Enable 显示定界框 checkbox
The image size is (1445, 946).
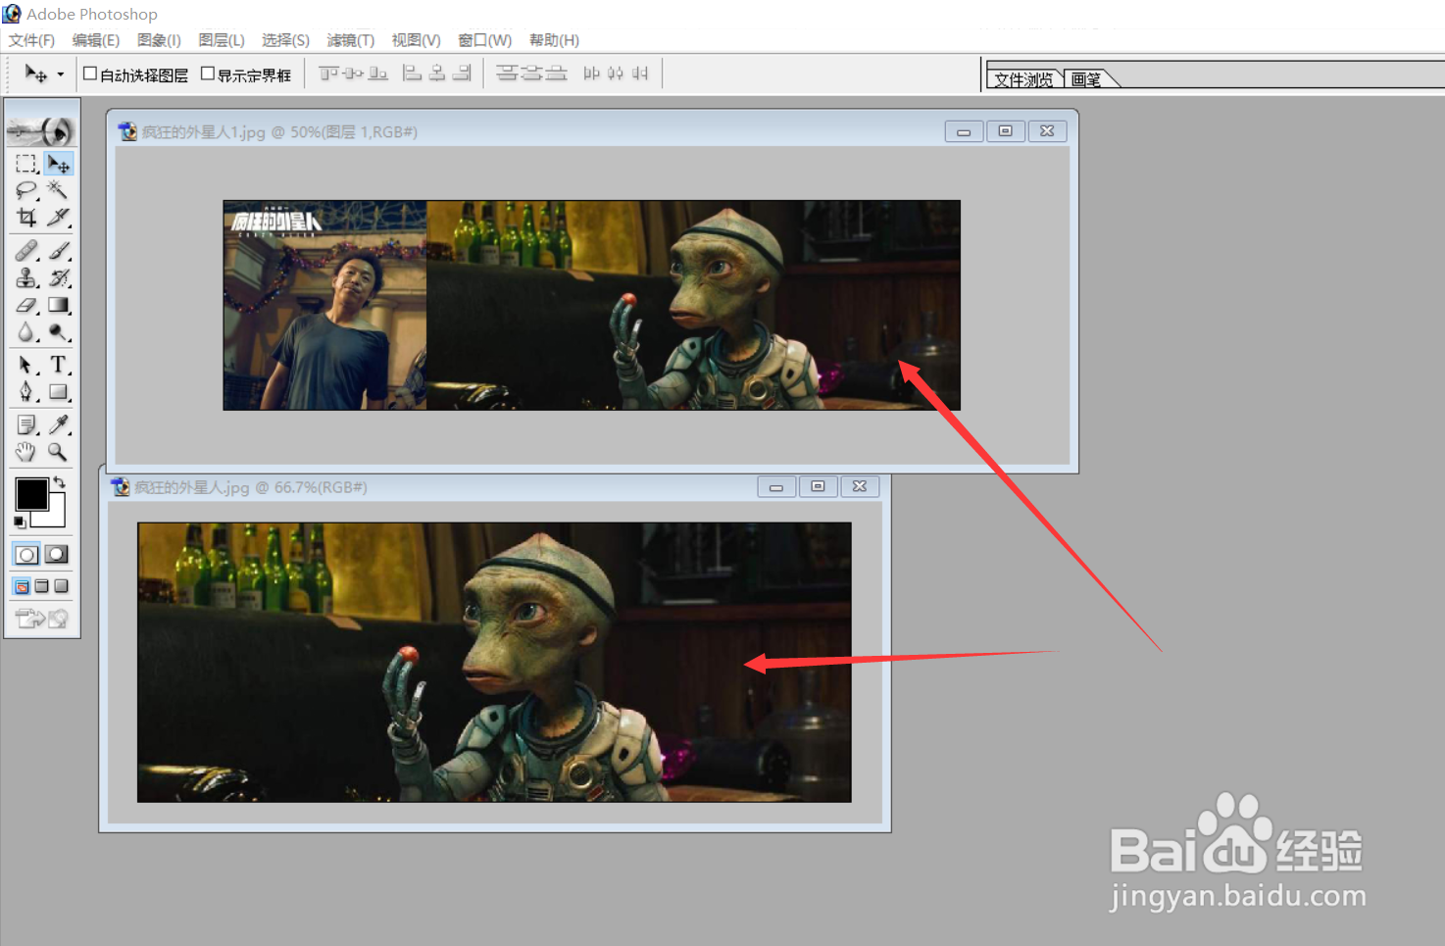(x=208, y=74)
